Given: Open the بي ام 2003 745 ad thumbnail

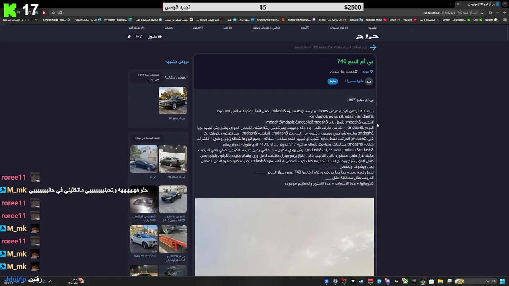Looking at the screenshot, I should 173,159.
